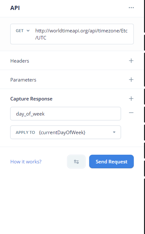The width and height of the screenshot is (145, 234).
Task: Click the day_of_week response path field
Action: click(x=65, y=114)
